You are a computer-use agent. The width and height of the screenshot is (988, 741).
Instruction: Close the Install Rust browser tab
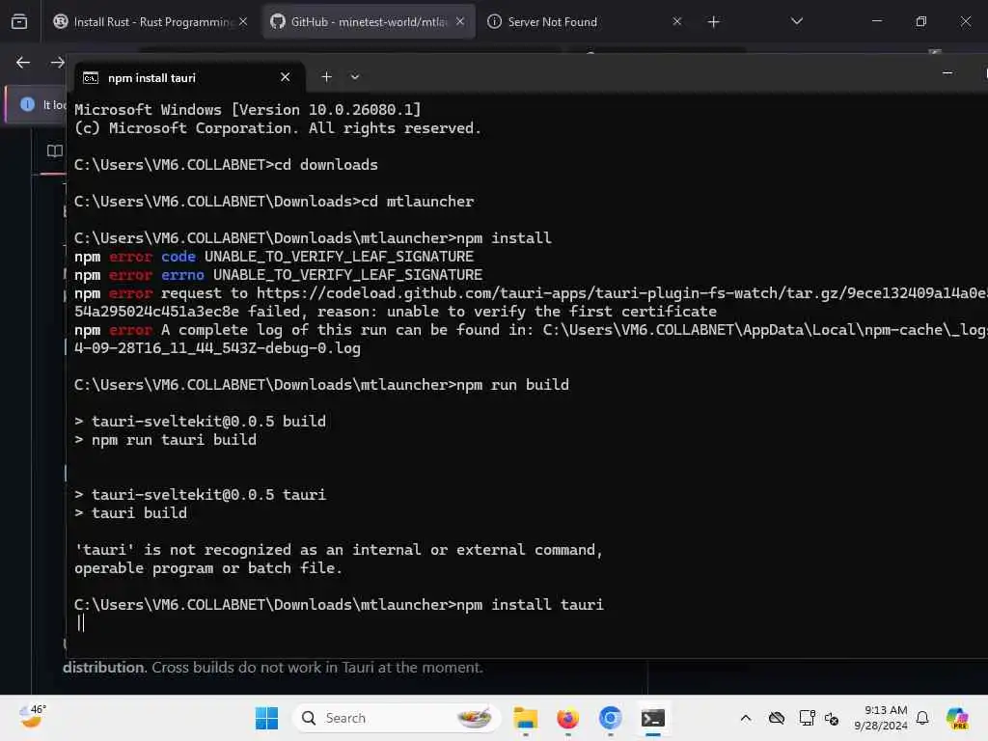coord(243,21)
